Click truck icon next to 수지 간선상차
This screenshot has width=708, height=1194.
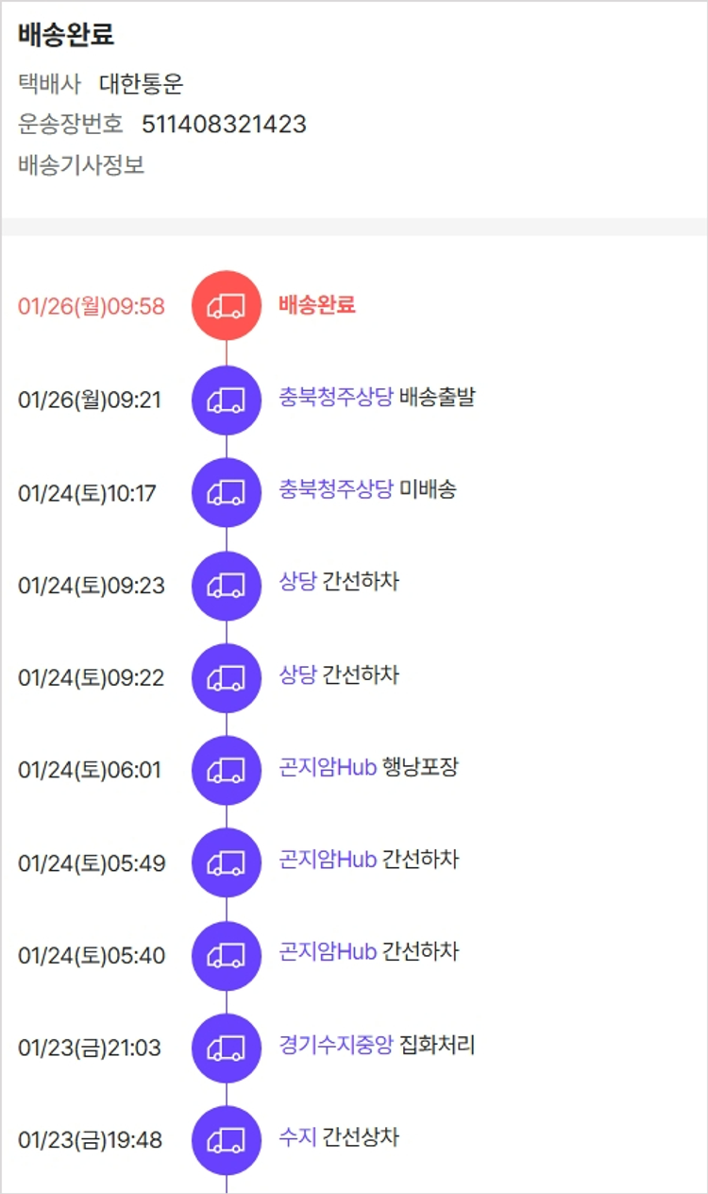[227, 1139]
